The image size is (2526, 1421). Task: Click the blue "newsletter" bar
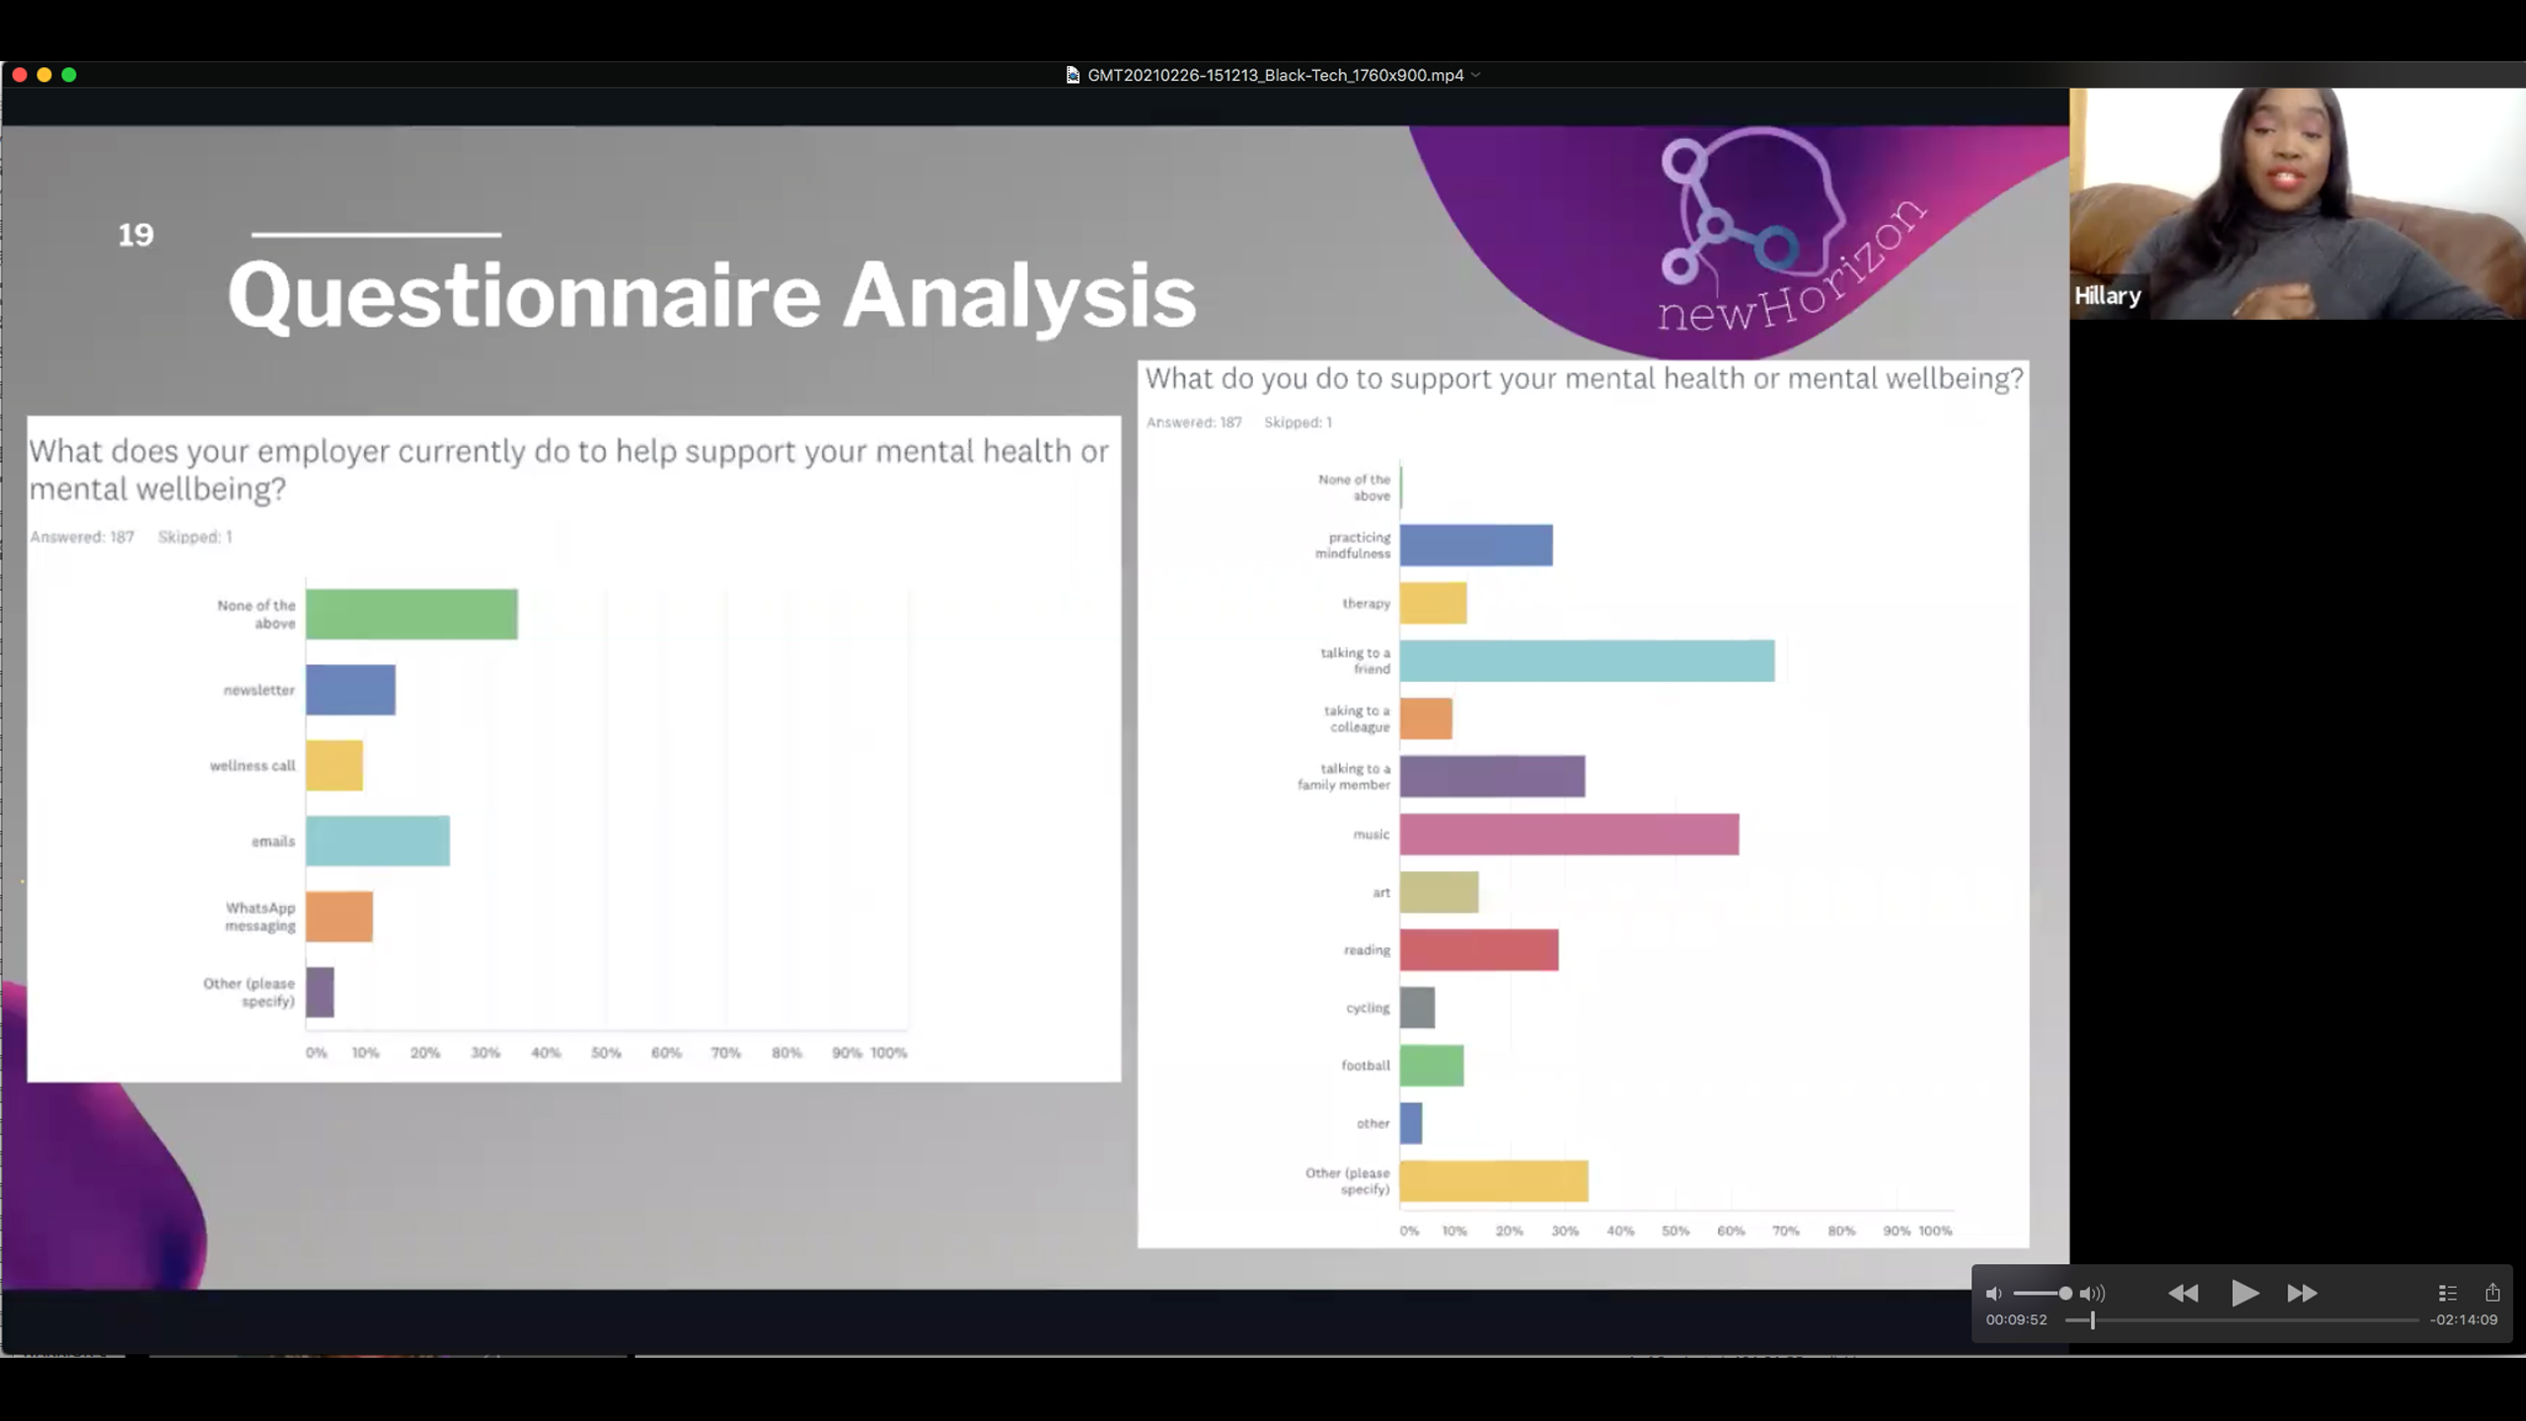tap(350, 690)
